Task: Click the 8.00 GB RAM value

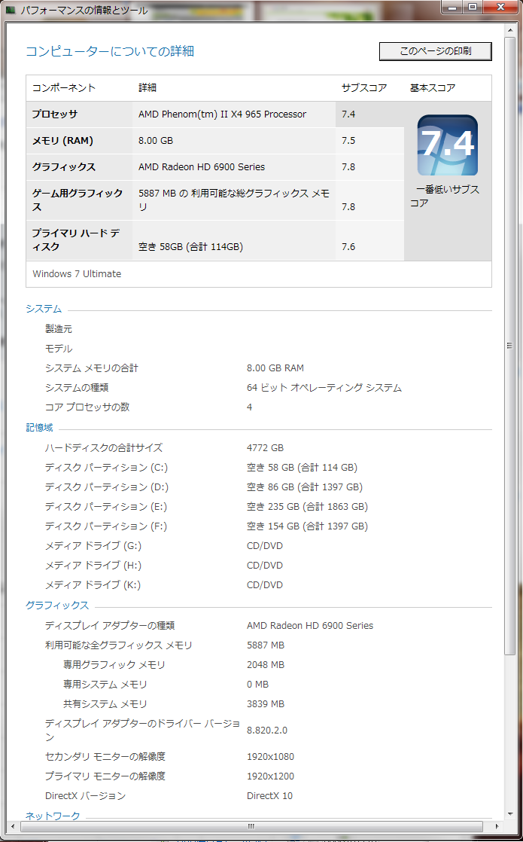Action: pyautogui.click(x=275, y=368)
